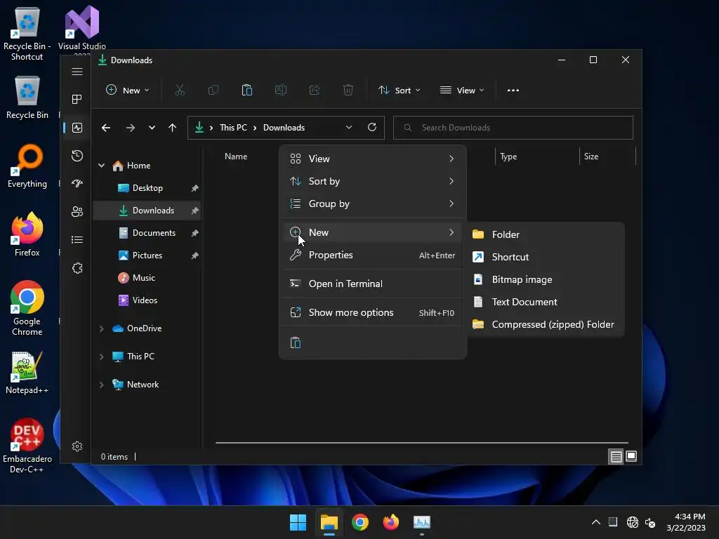Select Show more options
The width and height of the screenshot is (719, 539).
pos(372,312)
